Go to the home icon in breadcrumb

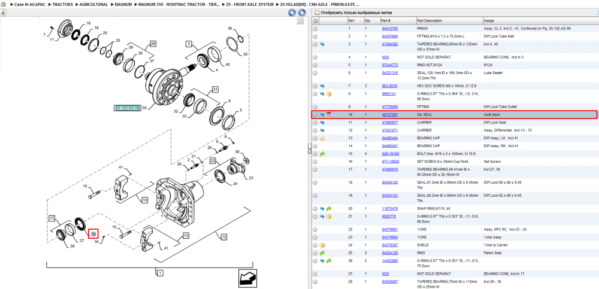click(4, 5)
